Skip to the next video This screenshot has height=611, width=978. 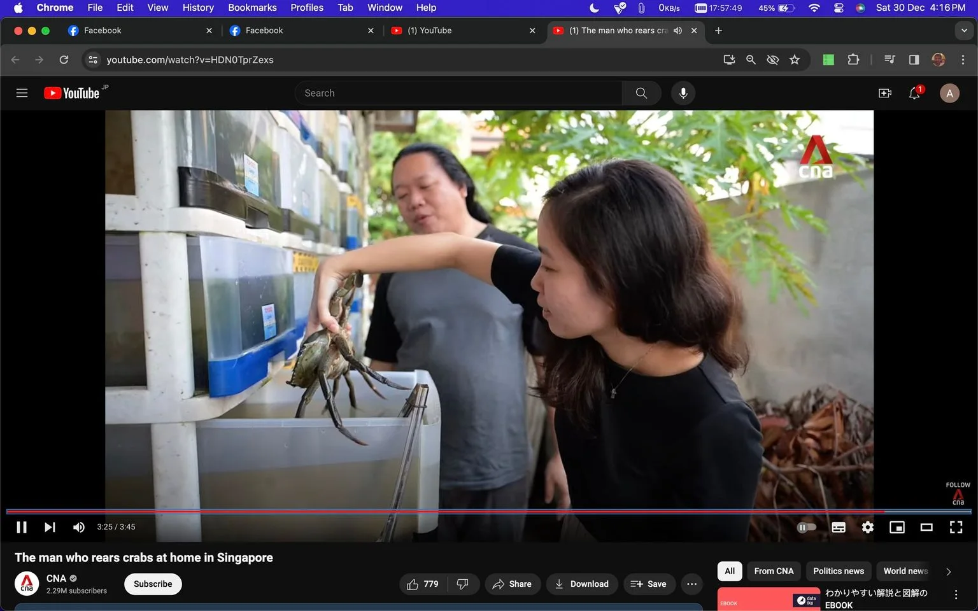tap(50, 527)
